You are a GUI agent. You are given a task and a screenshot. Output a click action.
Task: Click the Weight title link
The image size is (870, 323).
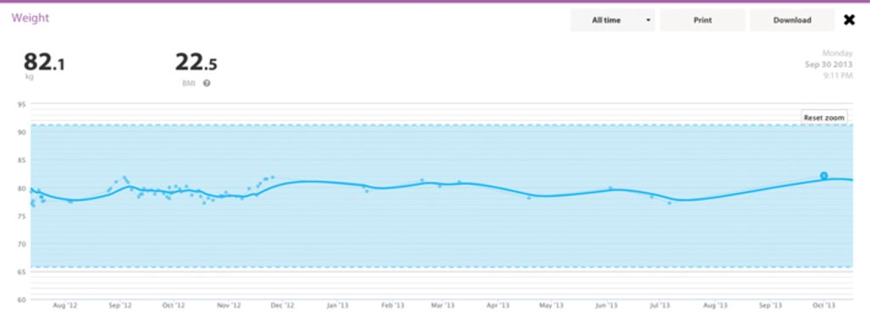pos(31,18)
